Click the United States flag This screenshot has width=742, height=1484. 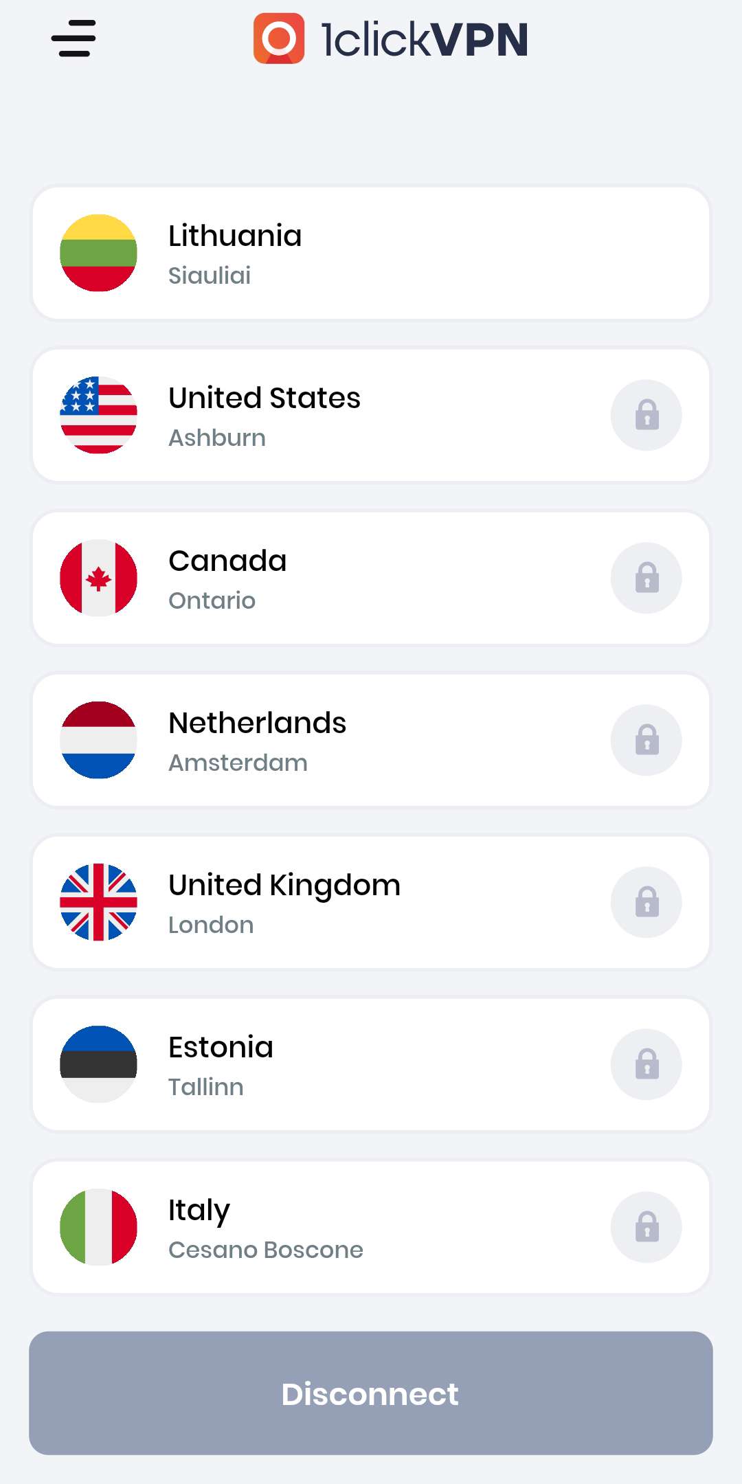(x=99, y=415)
